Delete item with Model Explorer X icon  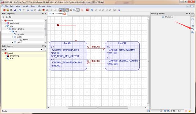coord(10,17)
